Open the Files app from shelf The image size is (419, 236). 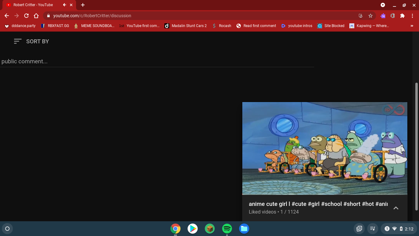coord(244,229)
